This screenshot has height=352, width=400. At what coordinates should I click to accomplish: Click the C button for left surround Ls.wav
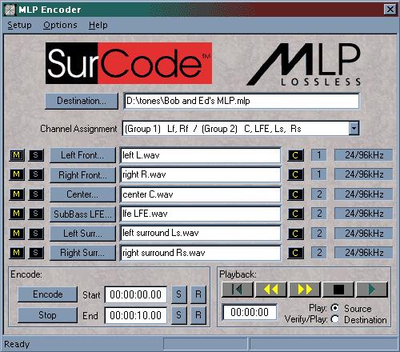[295, 234]
